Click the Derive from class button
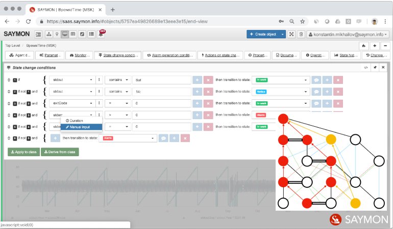Image resolution: width=393 pixels, height=229 pixels. click(x=60, y=152)
